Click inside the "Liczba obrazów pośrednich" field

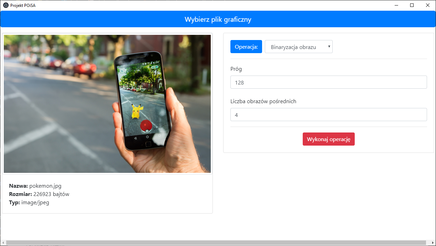point(328,114)
